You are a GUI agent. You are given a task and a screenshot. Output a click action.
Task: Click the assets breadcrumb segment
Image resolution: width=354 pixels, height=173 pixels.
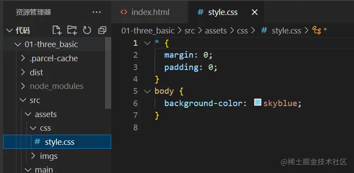click(215, 31)
